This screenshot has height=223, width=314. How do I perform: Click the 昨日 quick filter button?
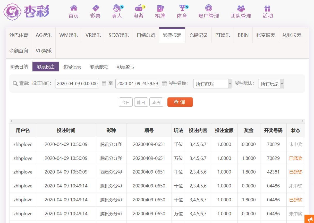[x=141, y=102]
